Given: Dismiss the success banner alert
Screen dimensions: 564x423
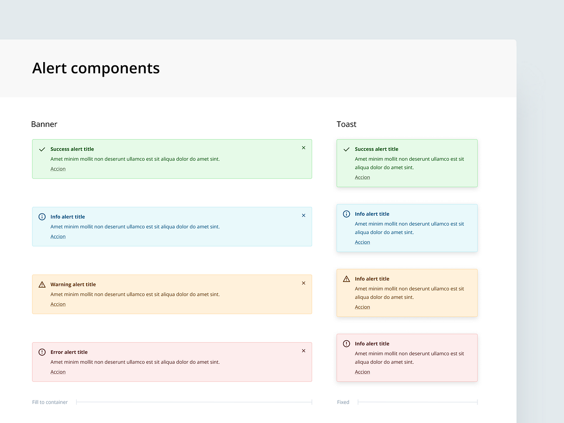Looking at the screenshot, I should coord(304,148).
